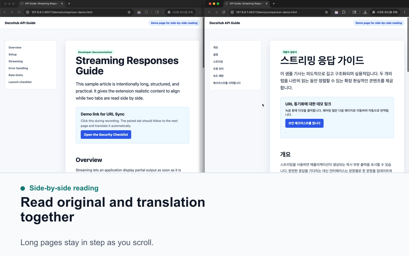Jump to Streaming in the left sidebar

click(16, 61)
